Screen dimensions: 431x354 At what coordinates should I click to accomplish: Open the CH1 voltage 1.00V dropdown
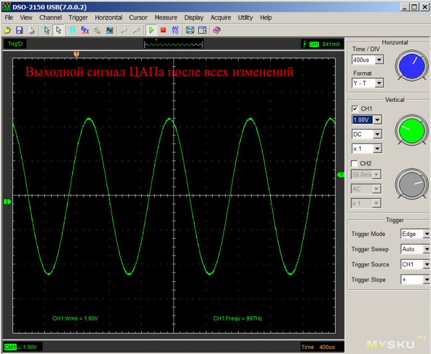377,120
